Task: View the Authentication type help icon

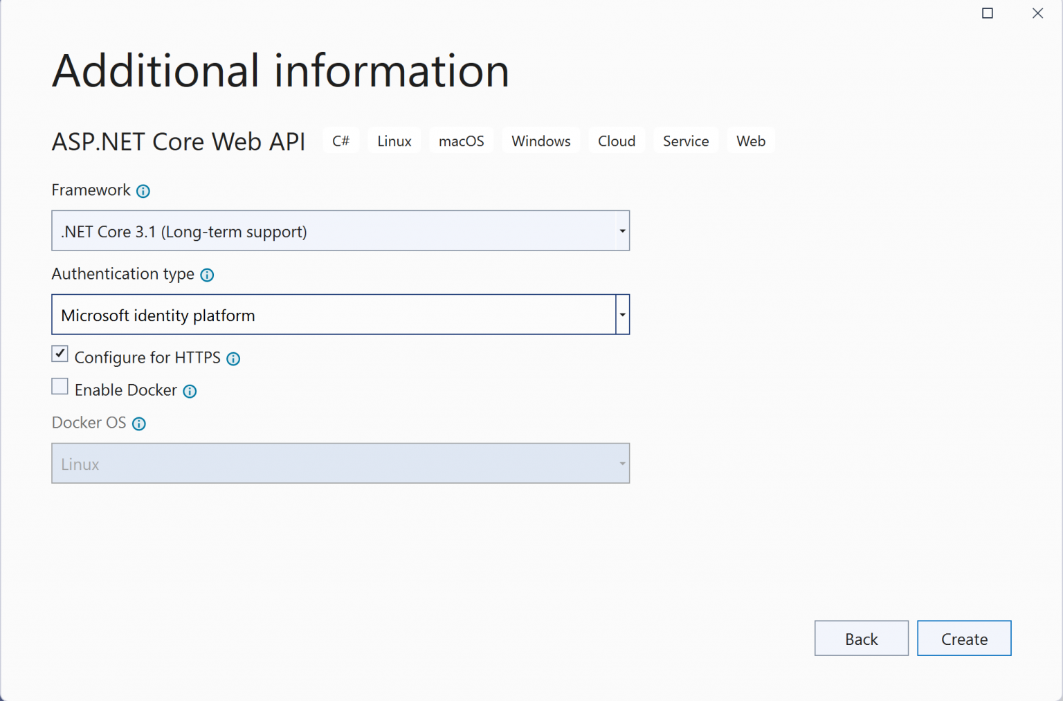Action: point(206,275)
